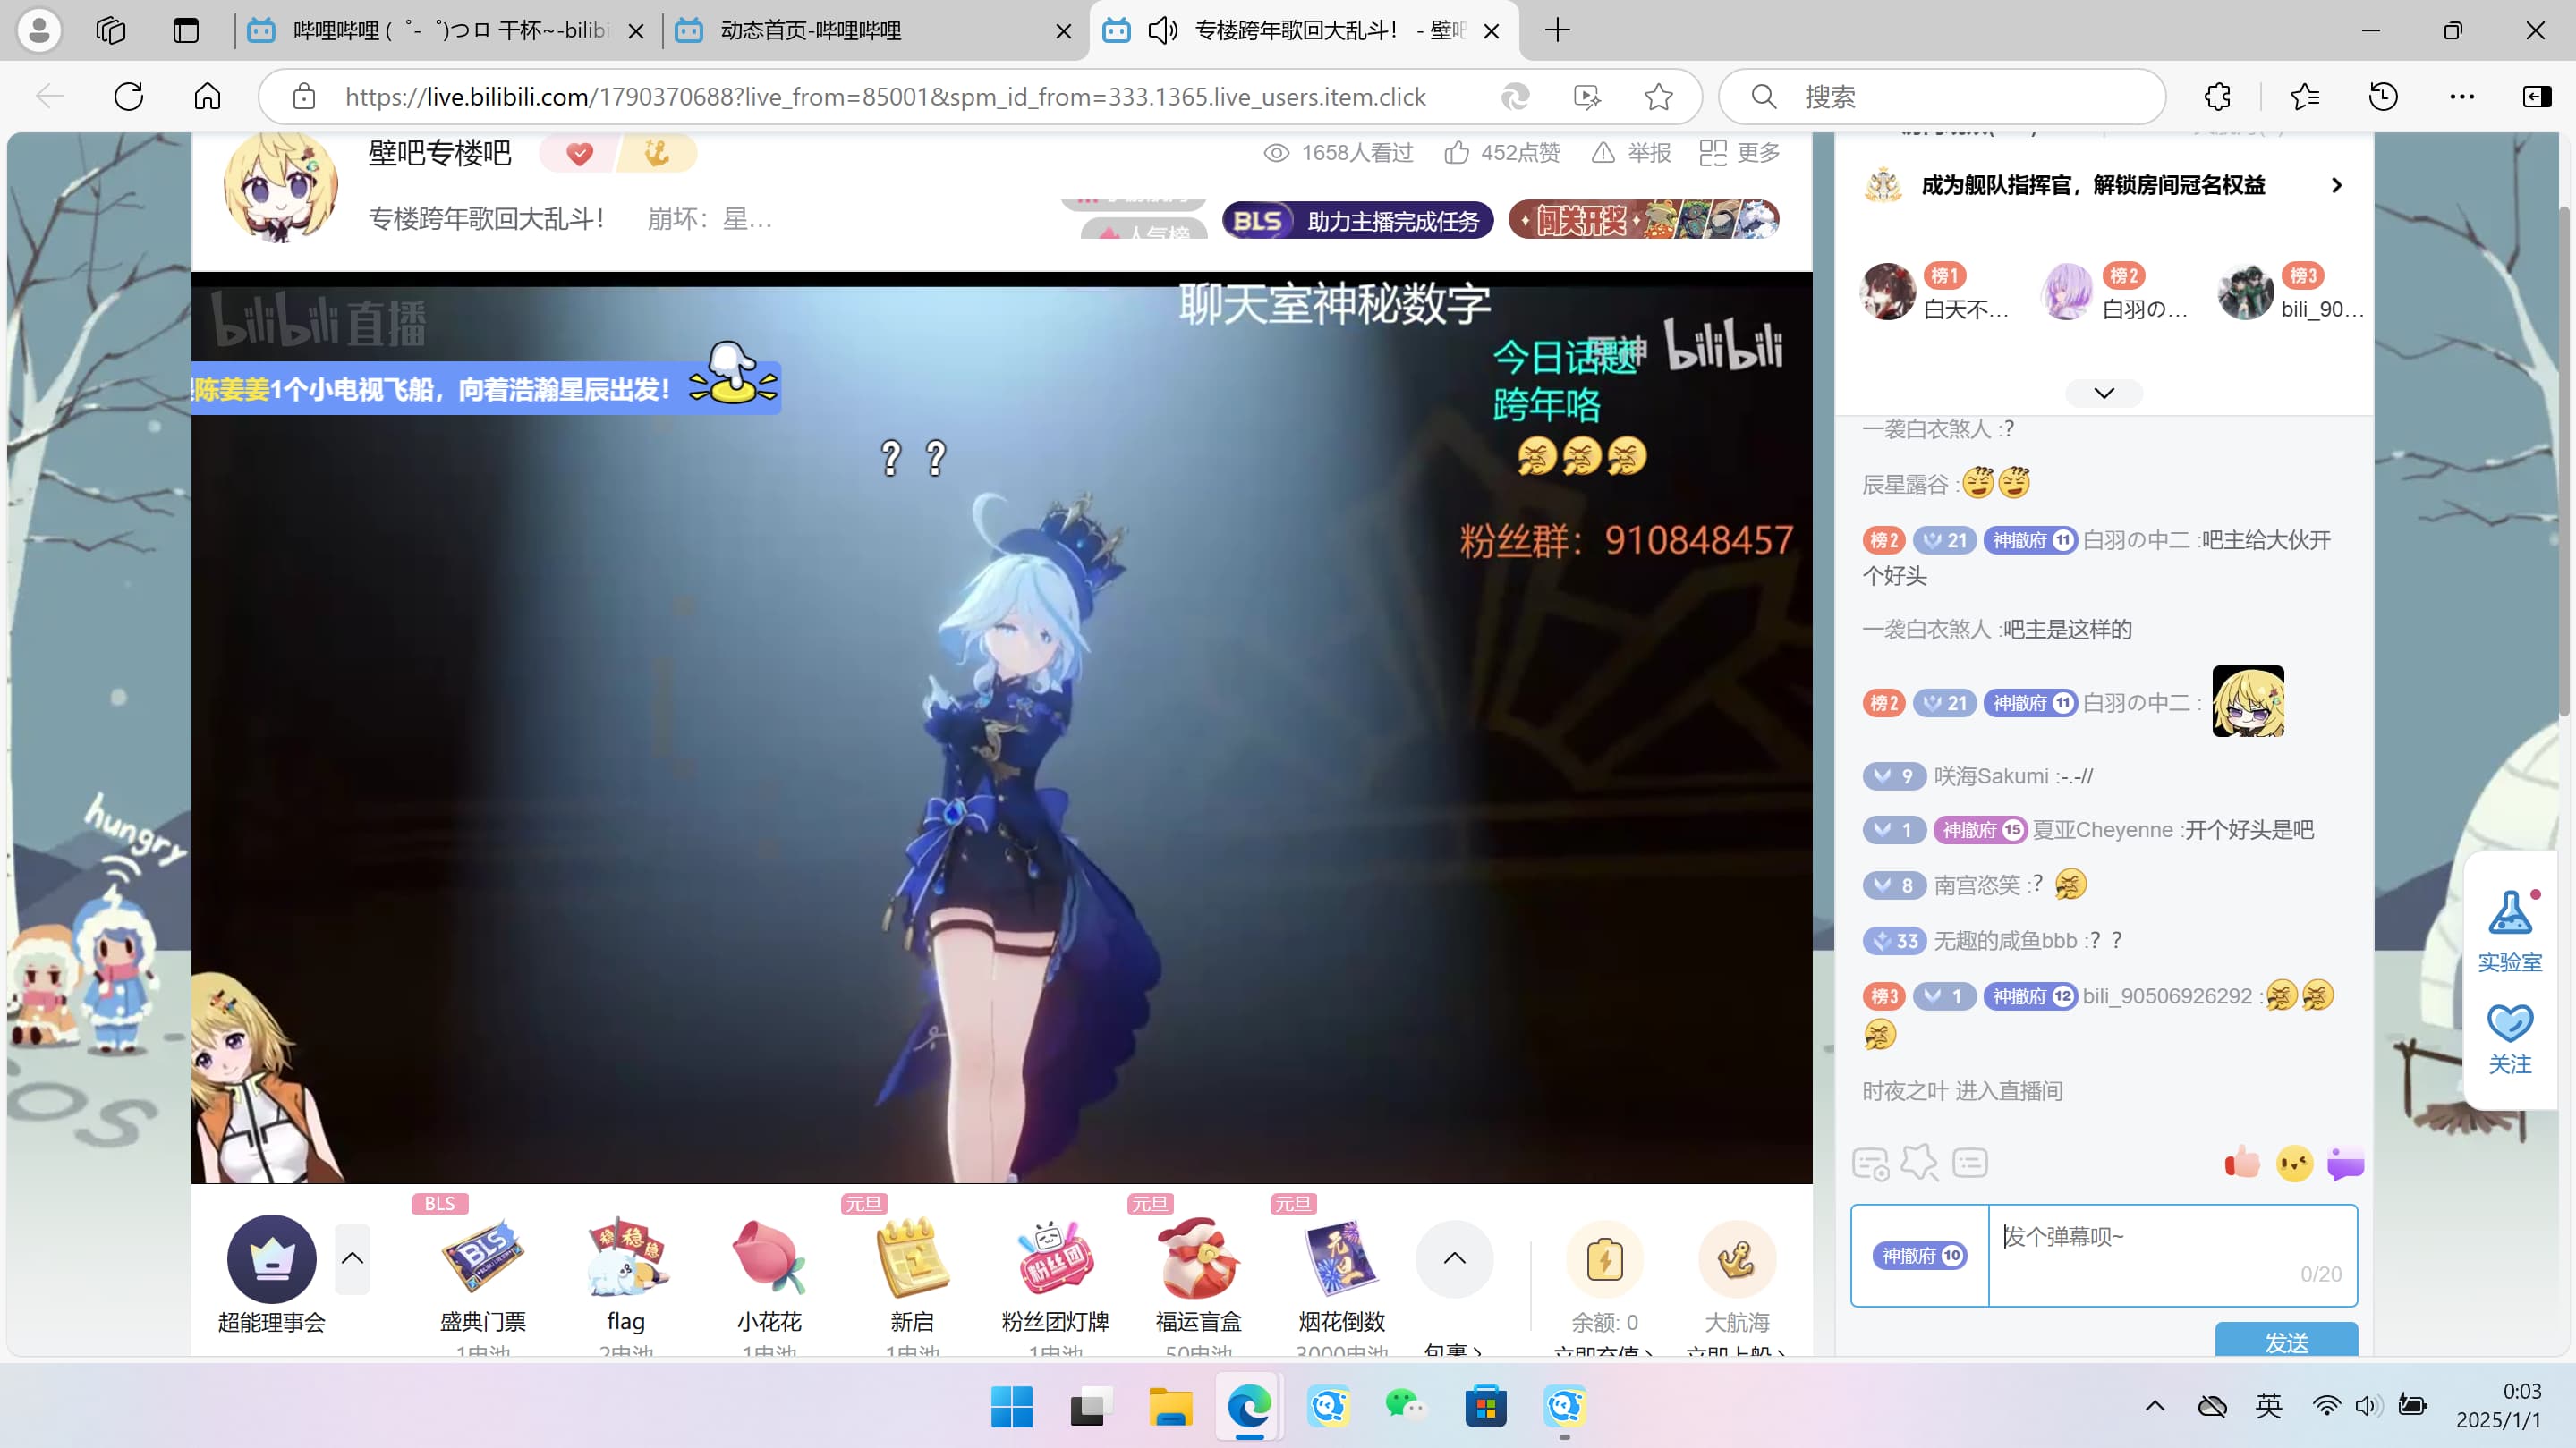Click the thumbs-up emoji quick reaction
Viewport: 2576px width, 1448px height.
click(2242, 1164)
